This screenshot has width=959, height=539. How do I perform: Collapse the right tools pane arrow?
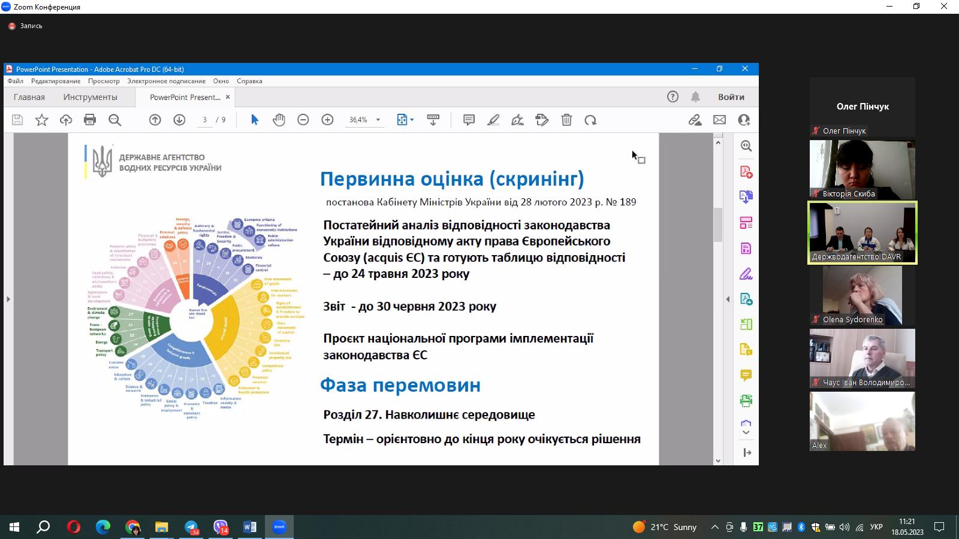(x=746, y=453)
